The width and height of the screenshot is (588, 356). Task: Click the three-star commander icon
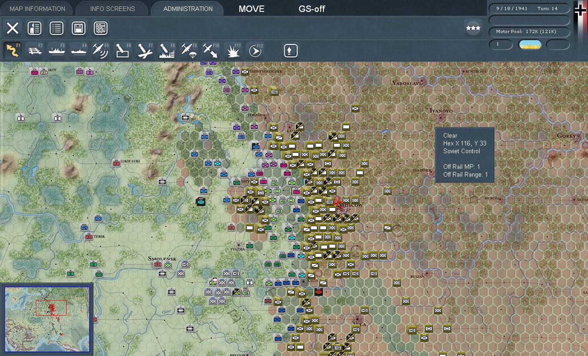[473, 28]
